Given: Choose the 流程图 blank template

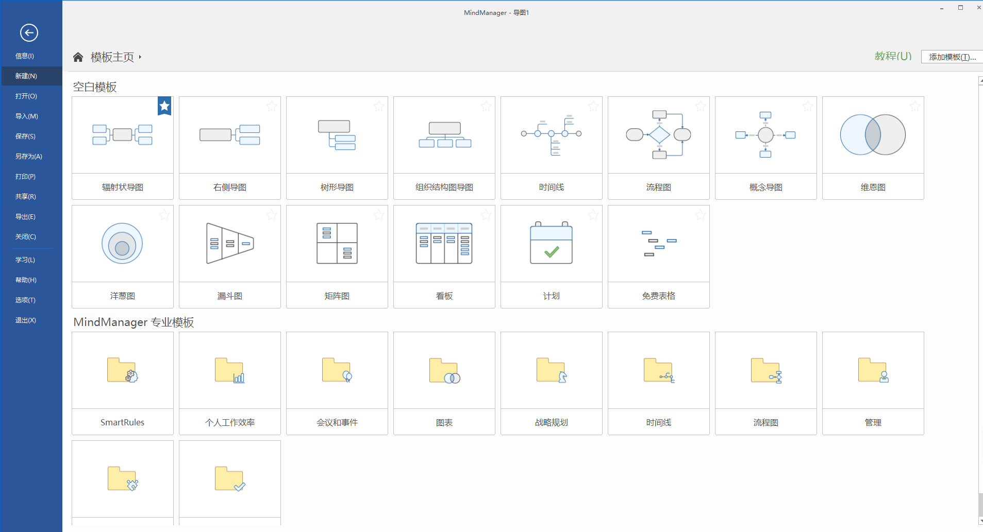Looking at the screenshot, I should 659,148.
